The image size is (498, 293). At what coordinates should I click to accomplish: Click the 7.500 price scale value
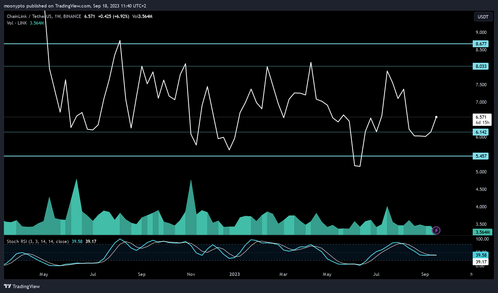(x=481, y=85)
